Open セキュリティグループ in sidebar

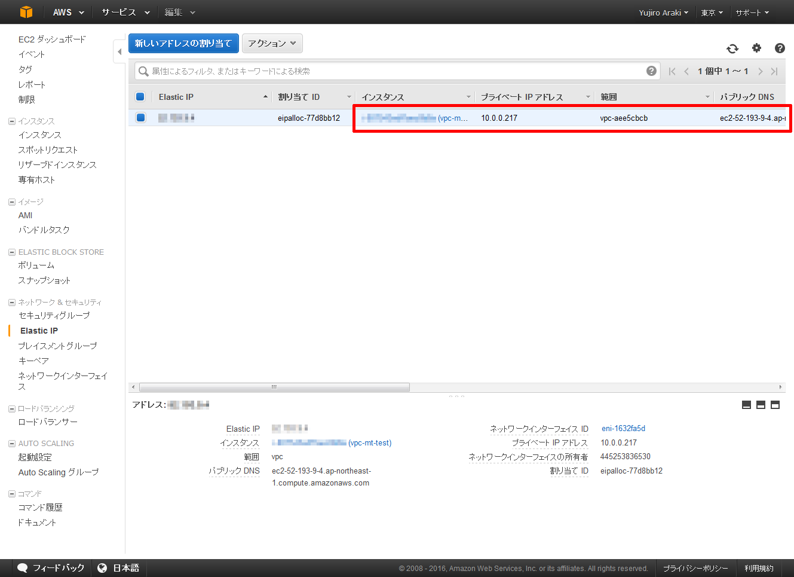click(54, 316)
